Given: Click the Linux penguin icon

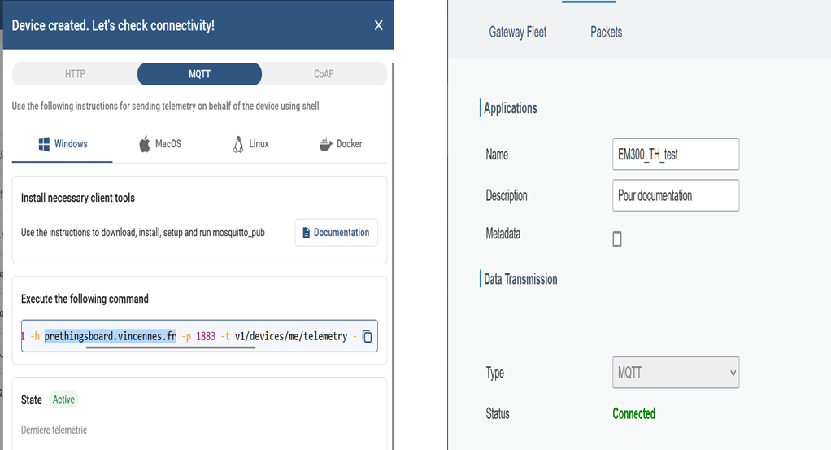Looking at the screenshot, I should pyautogui.click(x=238, y=144).
